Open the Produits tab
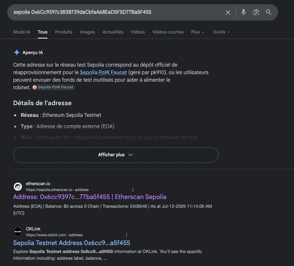Screen dimensions: 294x266 click(64, 32)
